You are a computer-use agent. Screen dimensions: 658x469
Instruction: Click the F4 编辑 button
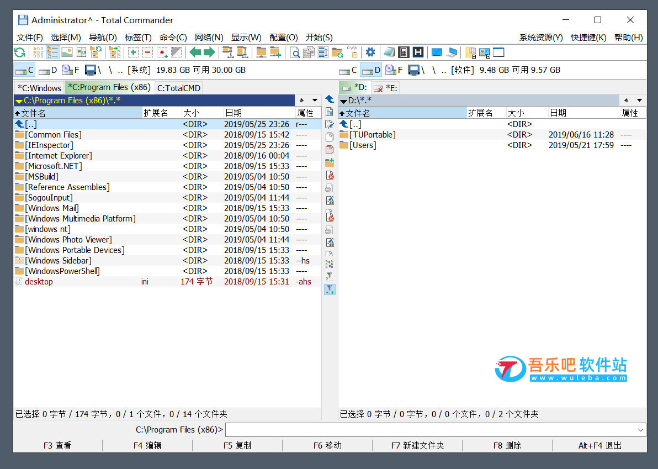(x=147, y=445)
